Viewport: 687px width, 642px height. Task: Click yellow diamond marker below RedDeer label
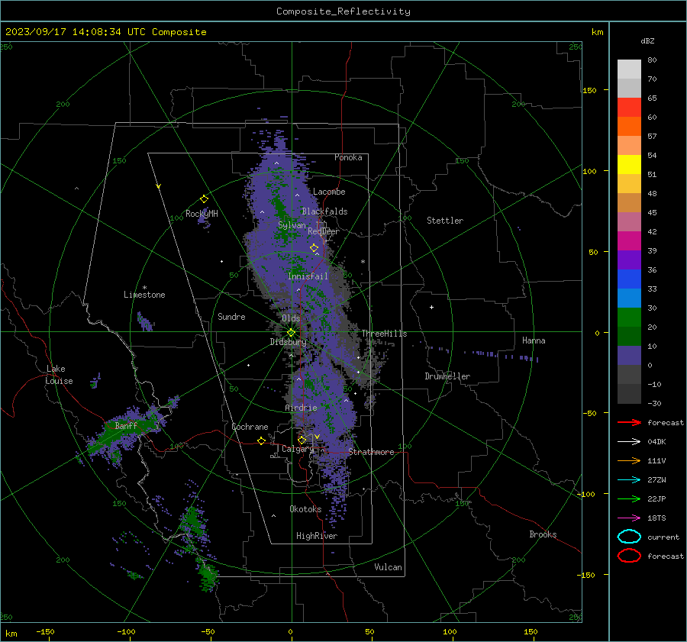pyautogui.click(x=314, y=248)
